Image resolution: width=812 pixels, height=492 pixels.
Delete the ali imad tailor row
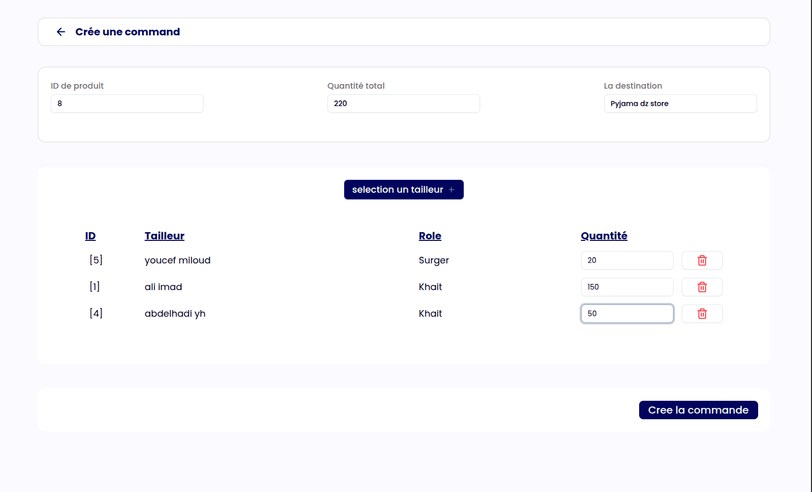702,287
